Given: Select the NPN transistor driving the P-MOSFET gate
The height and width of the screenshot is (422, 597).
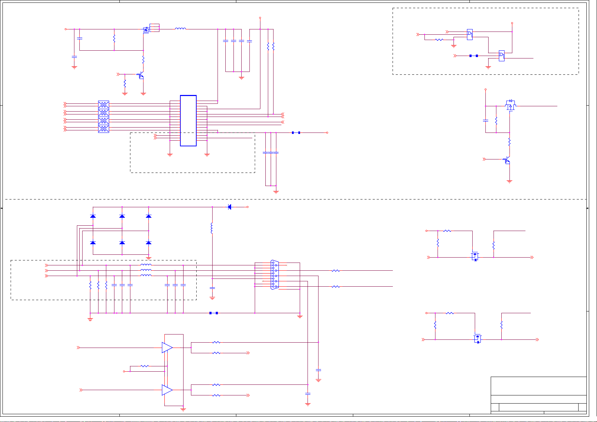Looking at the screenshot, I should point(141,75).
